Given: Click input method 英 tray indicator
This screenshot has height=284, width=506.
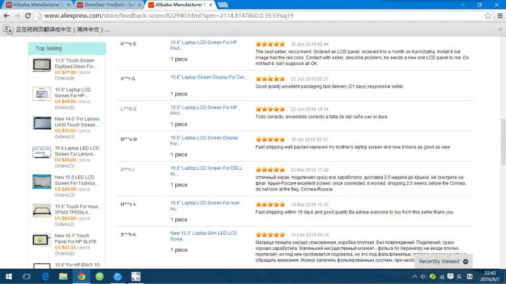Looking at the screenshot, I should pos(459,276).
